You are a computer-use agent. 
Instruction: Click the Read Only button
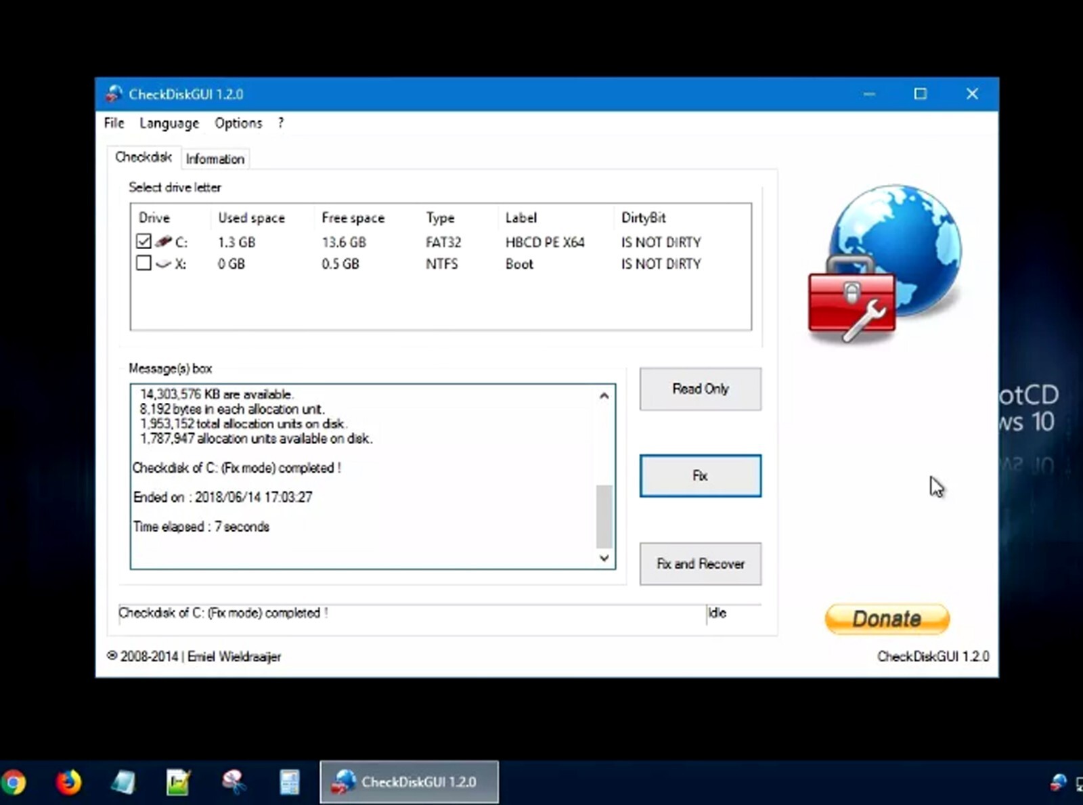pyautogui.click(x=700, y=389)
